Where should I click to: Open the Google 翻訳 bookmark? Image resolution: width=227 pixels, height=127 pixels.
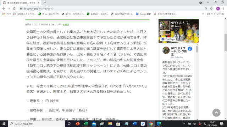[143, 14]
